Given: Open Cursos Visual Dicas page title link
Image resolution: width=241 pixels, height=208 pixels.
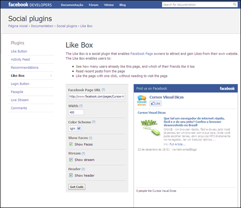Looking at the screenshot, I should pyautogui.click(x=167, y=97).
